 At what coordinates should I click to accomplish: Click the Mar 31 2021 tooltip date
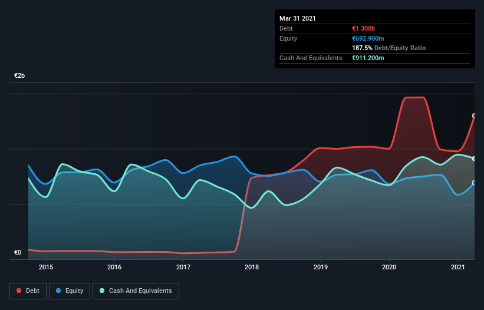point(298,18)
